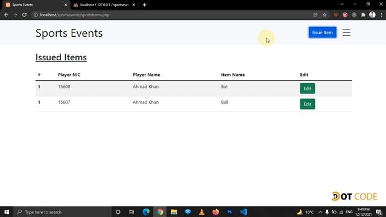Open Cortana from the taskbar
Image resolution: width=386 pixels, height=217 pixels.
118,212
